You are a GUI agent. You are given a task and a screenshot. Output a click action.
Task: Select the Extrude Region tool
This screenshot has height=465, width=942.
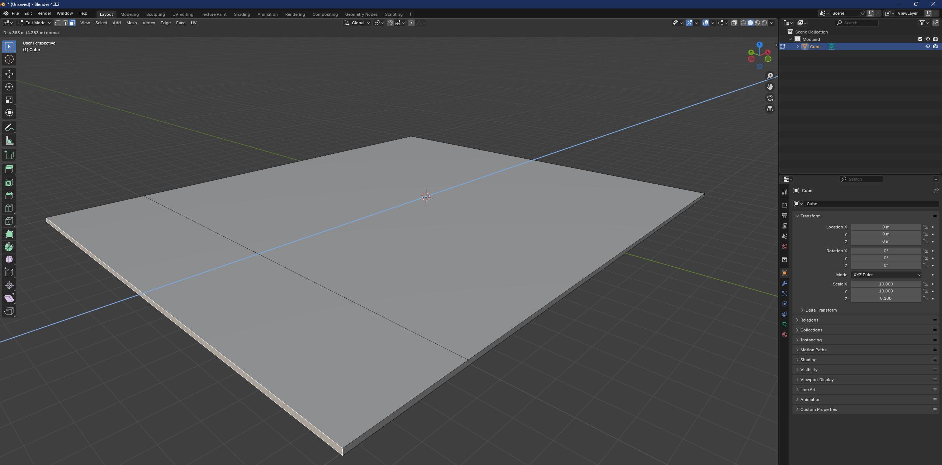(9, 170)
